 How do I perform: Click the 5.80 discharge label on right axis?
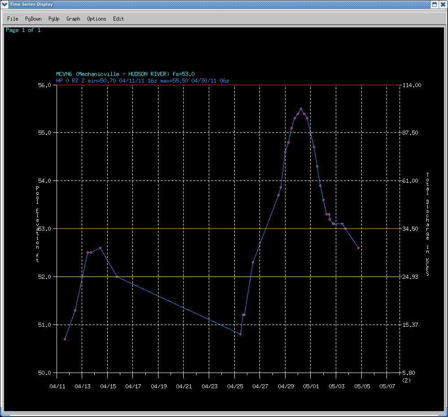pos(408,373)
